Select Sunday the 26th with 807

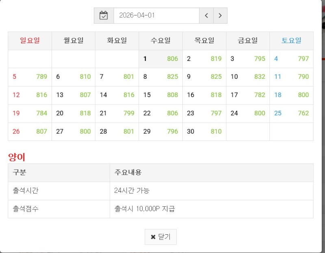coord(30,132)
